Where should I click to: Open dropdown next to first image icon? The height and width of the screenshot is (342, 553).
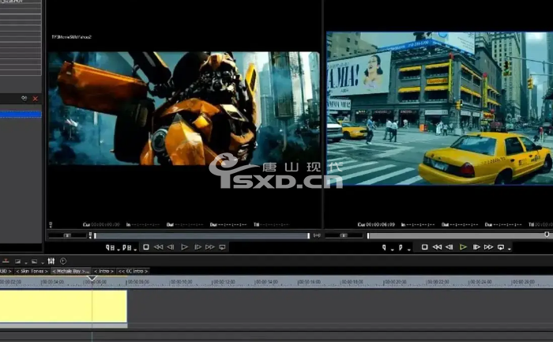[26, 263]
